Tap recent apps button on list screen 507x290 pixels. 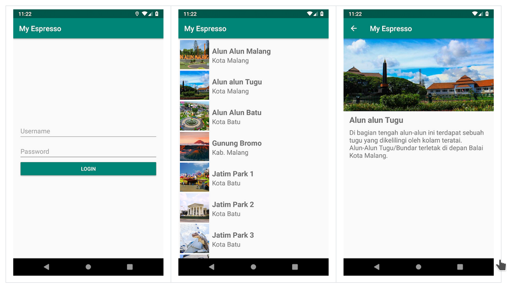[295, 267]
